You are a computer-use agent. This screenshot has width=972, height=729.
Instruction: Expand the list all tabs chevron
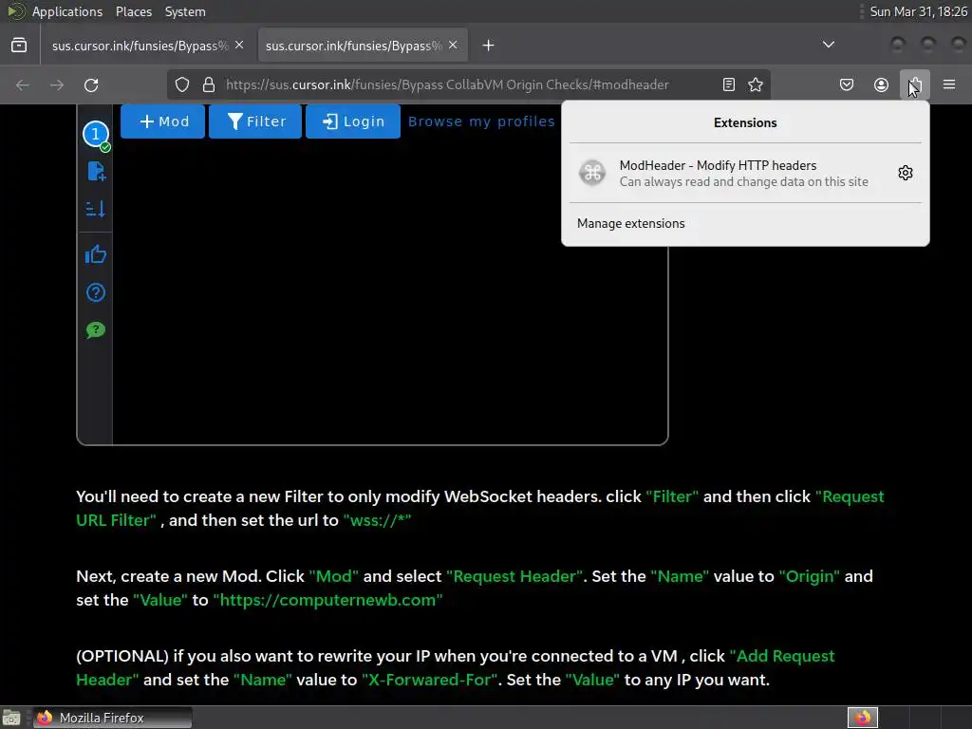pyautogui.click(x=828, y=45)
